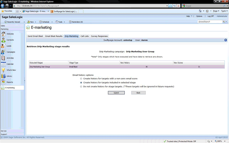Open the browser Tools menu
Image resolution: width=229 pixels, height=143 pixels.
coord(224,11)
